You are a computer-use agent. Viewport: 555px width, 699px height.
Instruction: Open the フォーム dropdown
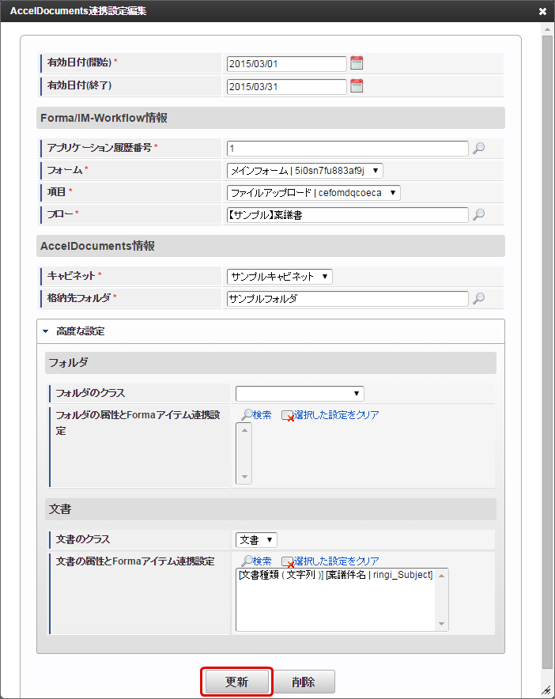pyautogui.click(x=305, y=171)
